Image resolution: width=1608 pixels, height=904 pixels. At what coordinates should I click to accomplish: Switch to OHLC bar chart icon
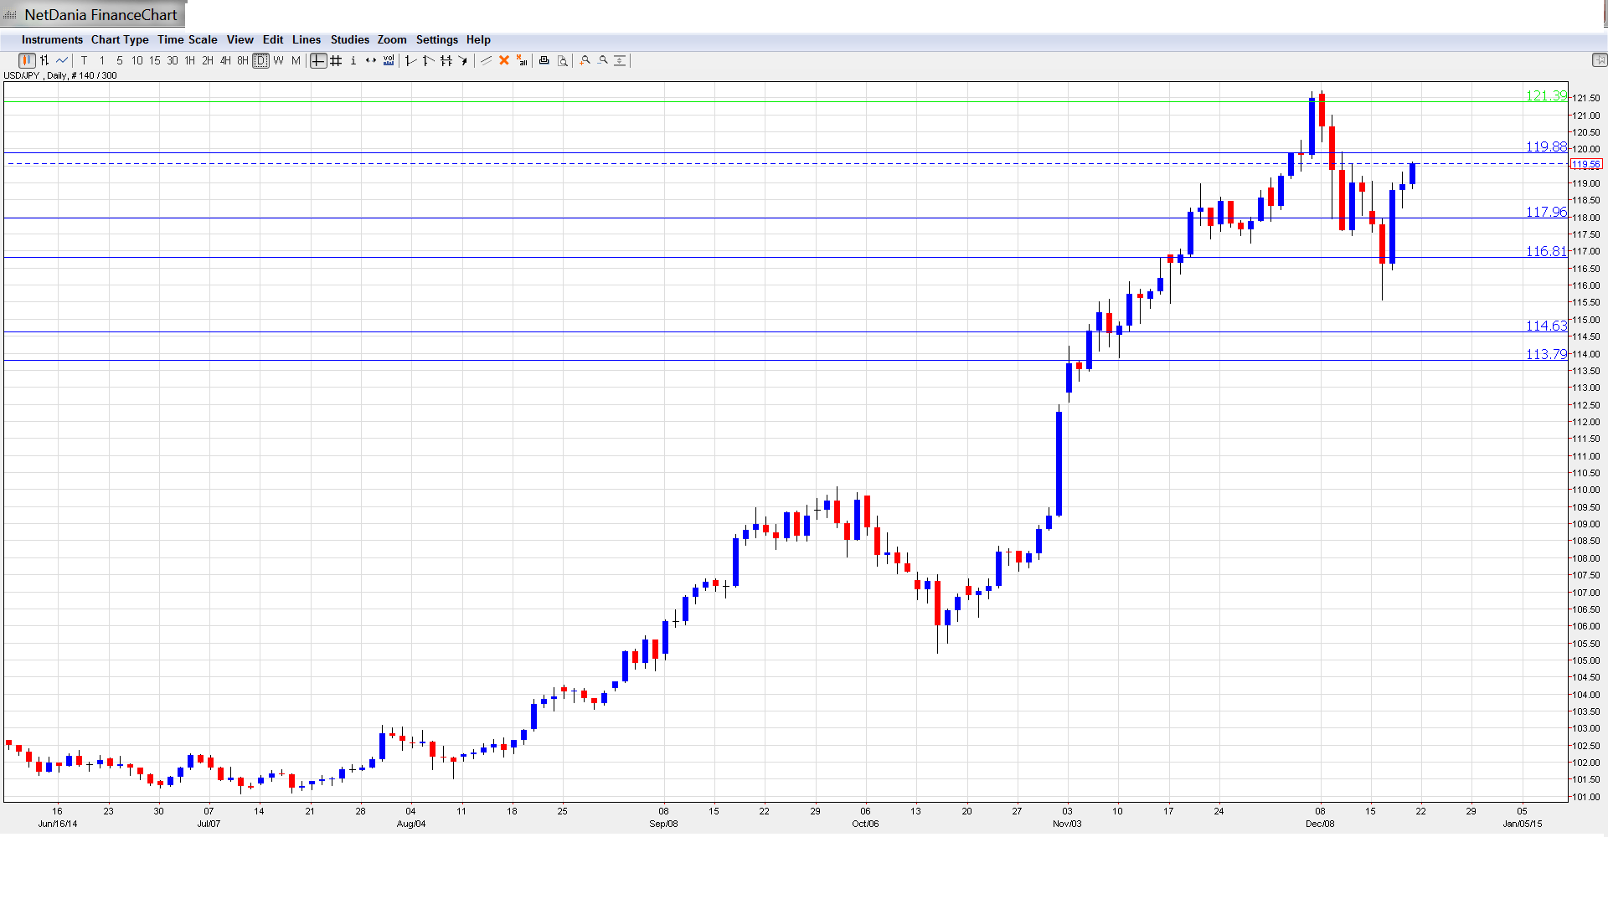click(44, 60)
